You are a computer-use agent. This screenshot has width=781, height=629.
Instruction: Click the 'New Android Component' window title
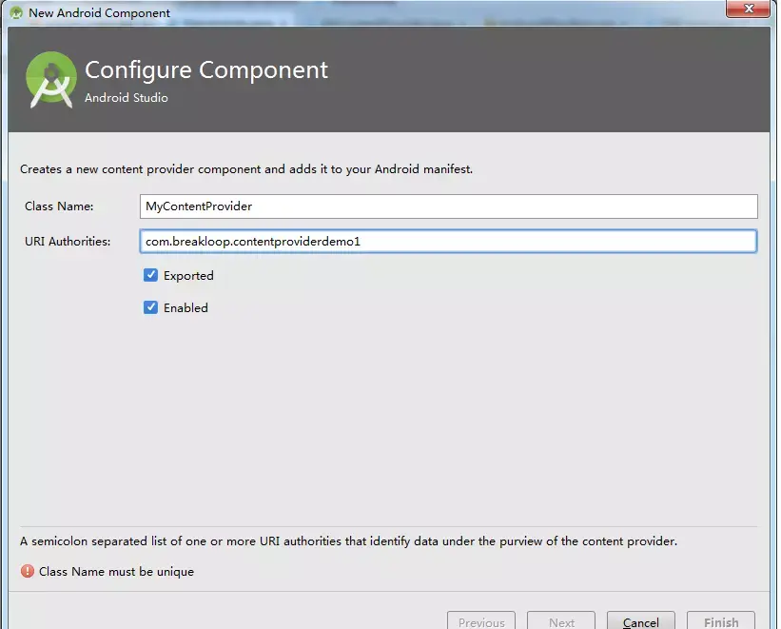(100, 13)
